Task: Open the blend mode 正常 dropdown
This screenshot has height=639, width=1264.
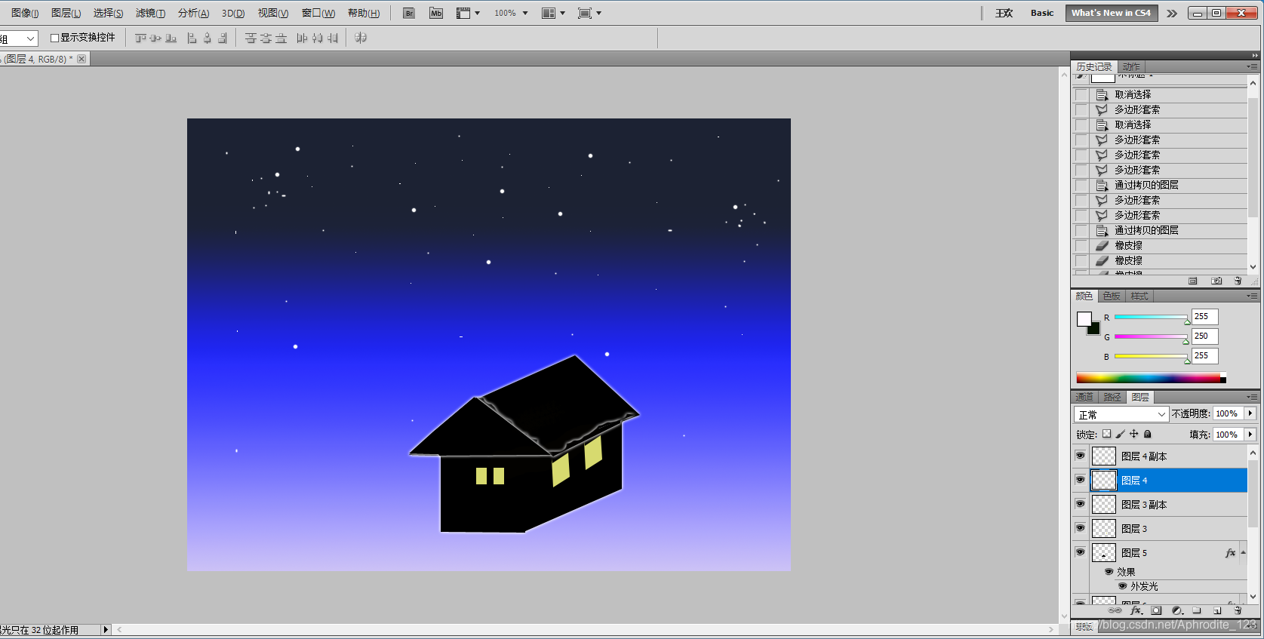Action: [1121, 414]
